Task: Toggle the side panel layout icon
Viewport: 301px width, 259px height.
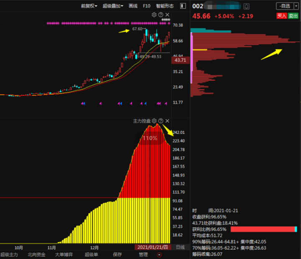Action: pyautogui.click(x=183, y=6)
